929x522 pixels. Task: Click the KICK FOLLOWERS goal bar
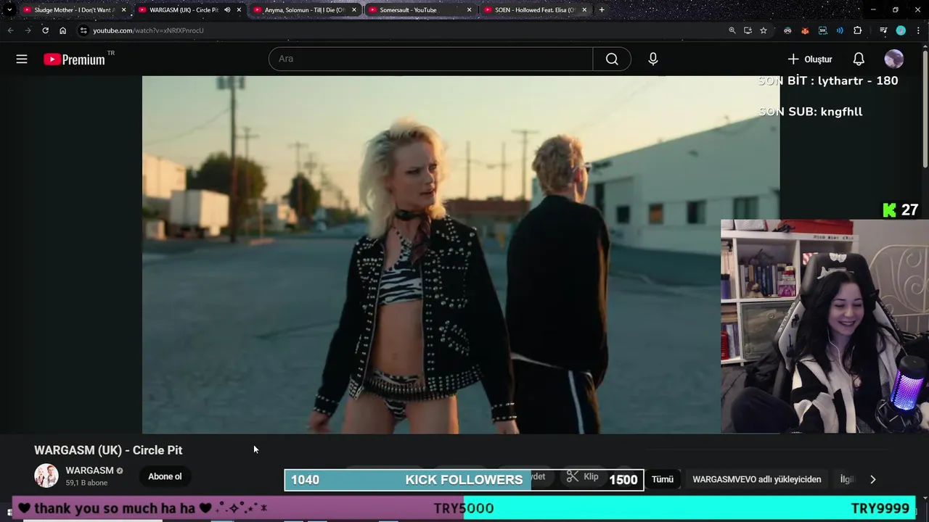(464, 480)
